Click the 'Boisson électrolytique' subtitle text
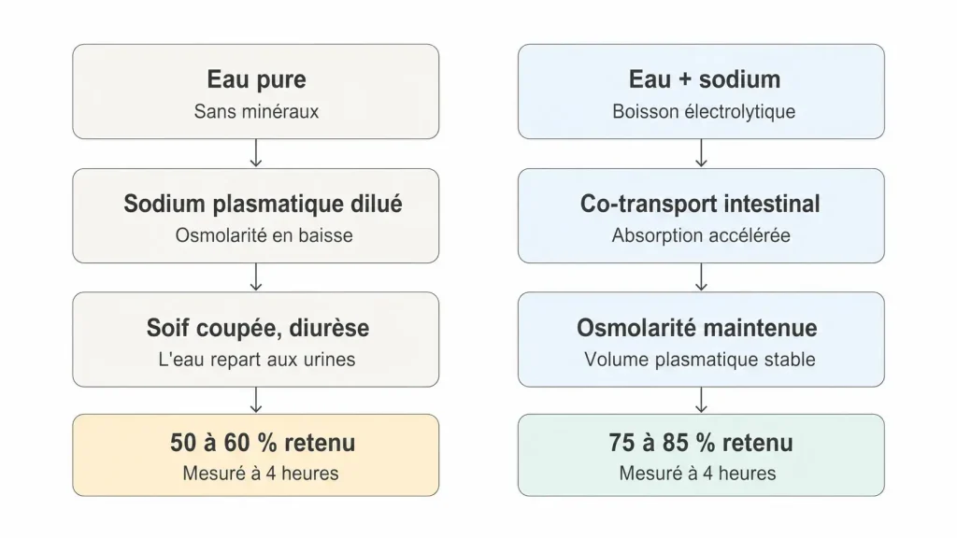 click(704, 112)
